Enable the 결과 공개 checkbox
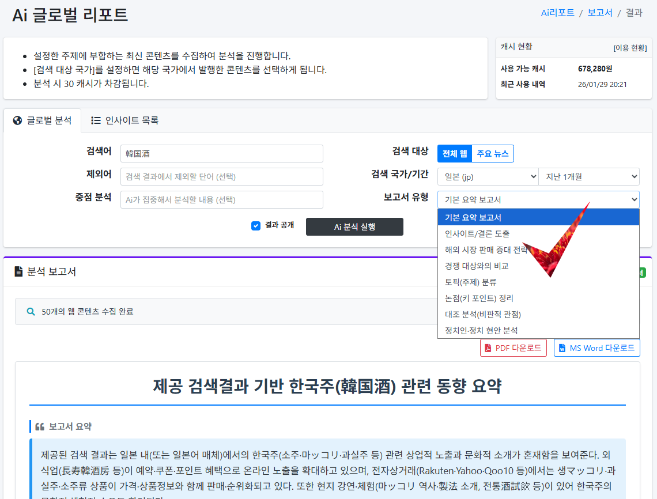The image size is (657, 499). 256,226
